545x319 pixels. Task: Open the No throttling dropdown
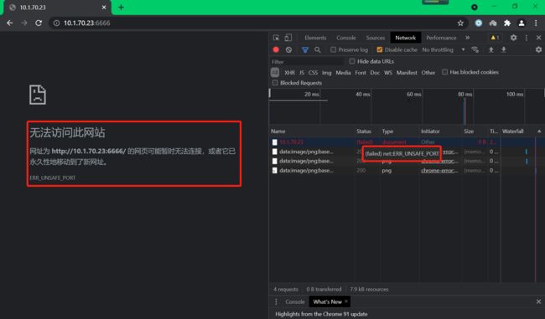click(x=444, y=49)
